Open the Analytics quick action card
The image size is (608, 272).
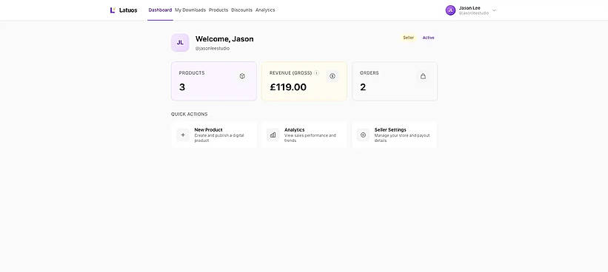click(304, 135)
